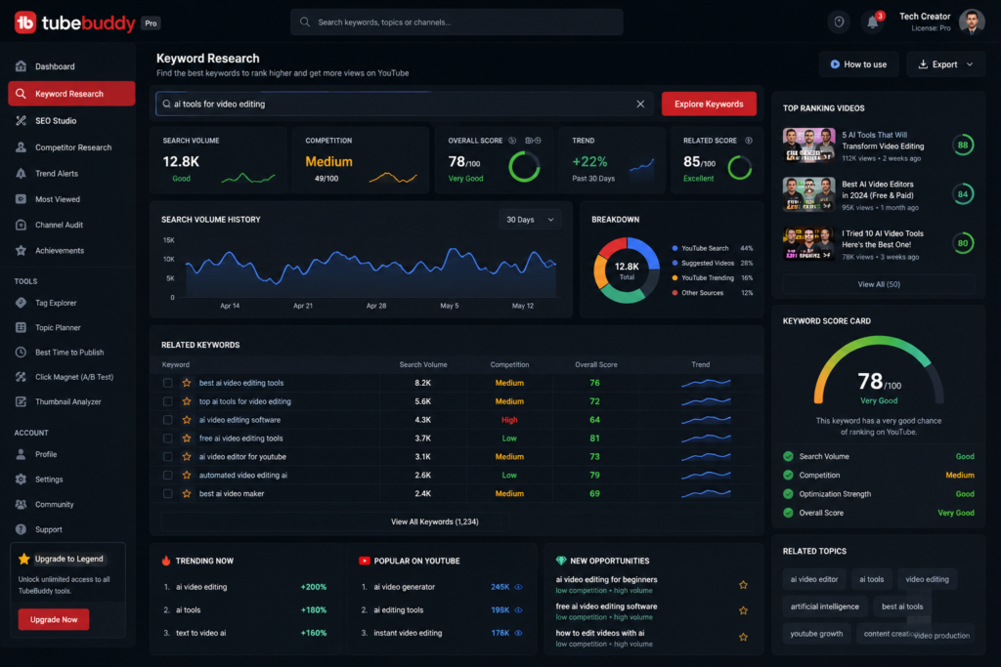This screenshot has height=667, width=1001.
Task: Click the Best Time to Publish clock icon
Action: tap(22, 352)
